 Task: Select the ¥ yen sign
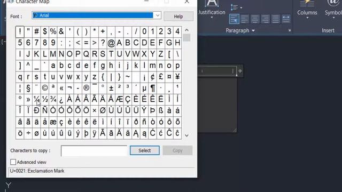pyautogui.click(x=177, y=77)
